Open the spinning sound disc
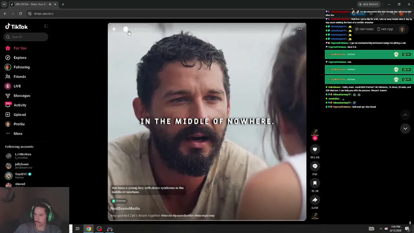Viewport: 414px width, 233px height. [x=315, y=216]
